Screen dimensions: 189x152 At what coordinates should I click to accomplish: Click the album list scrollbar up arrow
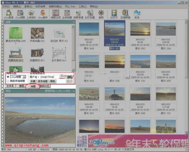tap(73, 26)
